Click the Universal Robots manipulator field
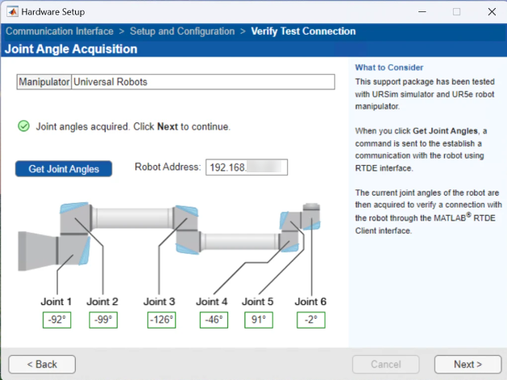This screenshot has height=380, width=507. [x=203, y=82]
